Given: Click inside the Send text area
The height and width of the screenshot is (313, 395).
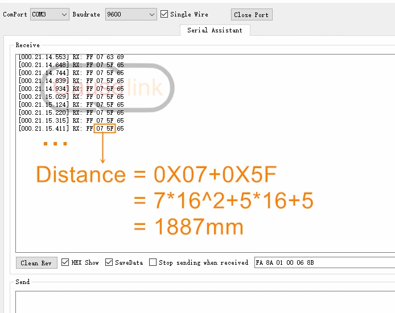Looking at the screenshot, I should pyautogui.click(x=205, y=302).
